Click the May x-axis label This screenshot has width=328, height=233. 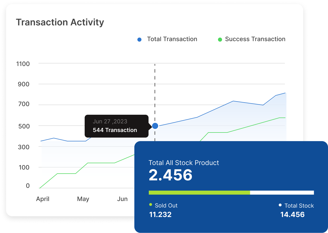83,199
